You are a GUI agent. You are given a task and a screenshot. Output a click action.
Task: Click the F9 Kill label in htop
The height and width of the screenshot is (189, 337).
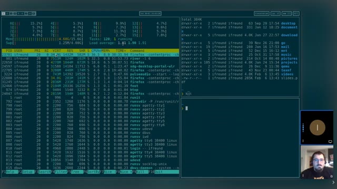(x=141, y=172)
